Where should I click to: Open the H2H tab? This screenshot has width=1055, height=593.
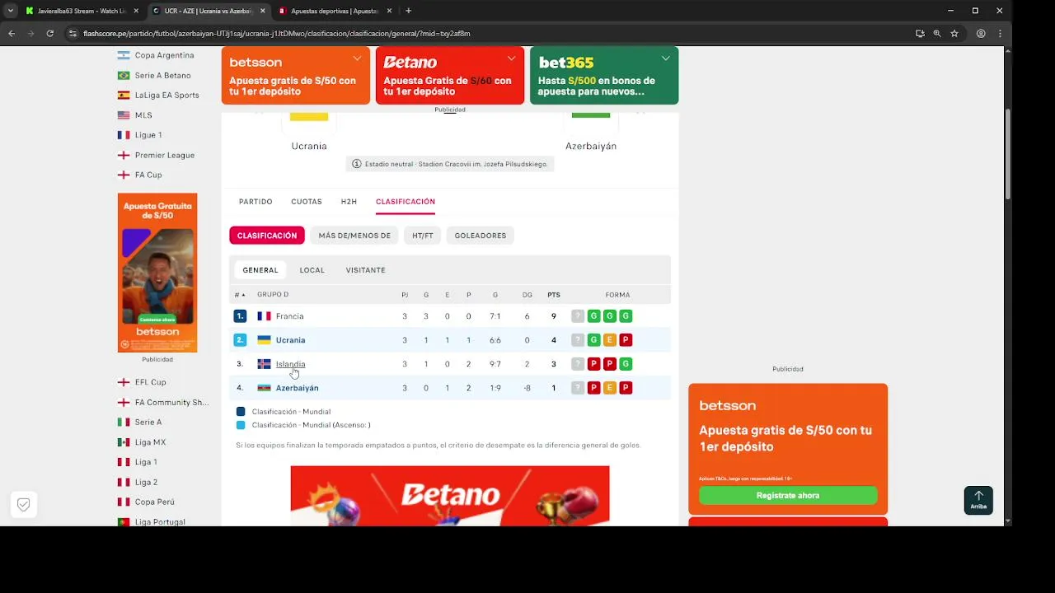[349, 201]
